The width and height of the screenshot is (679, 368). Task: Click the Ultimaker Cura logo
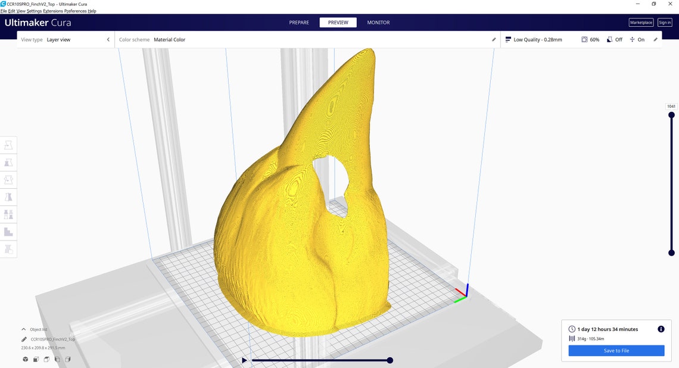coord(38,23)
